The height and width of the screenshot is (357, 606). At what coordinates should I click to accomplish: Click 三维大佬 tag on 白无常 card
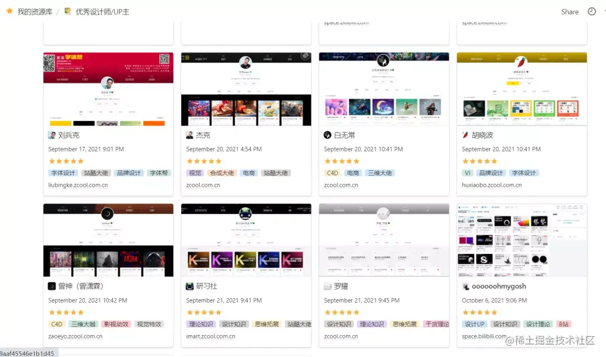click(380, 173)
